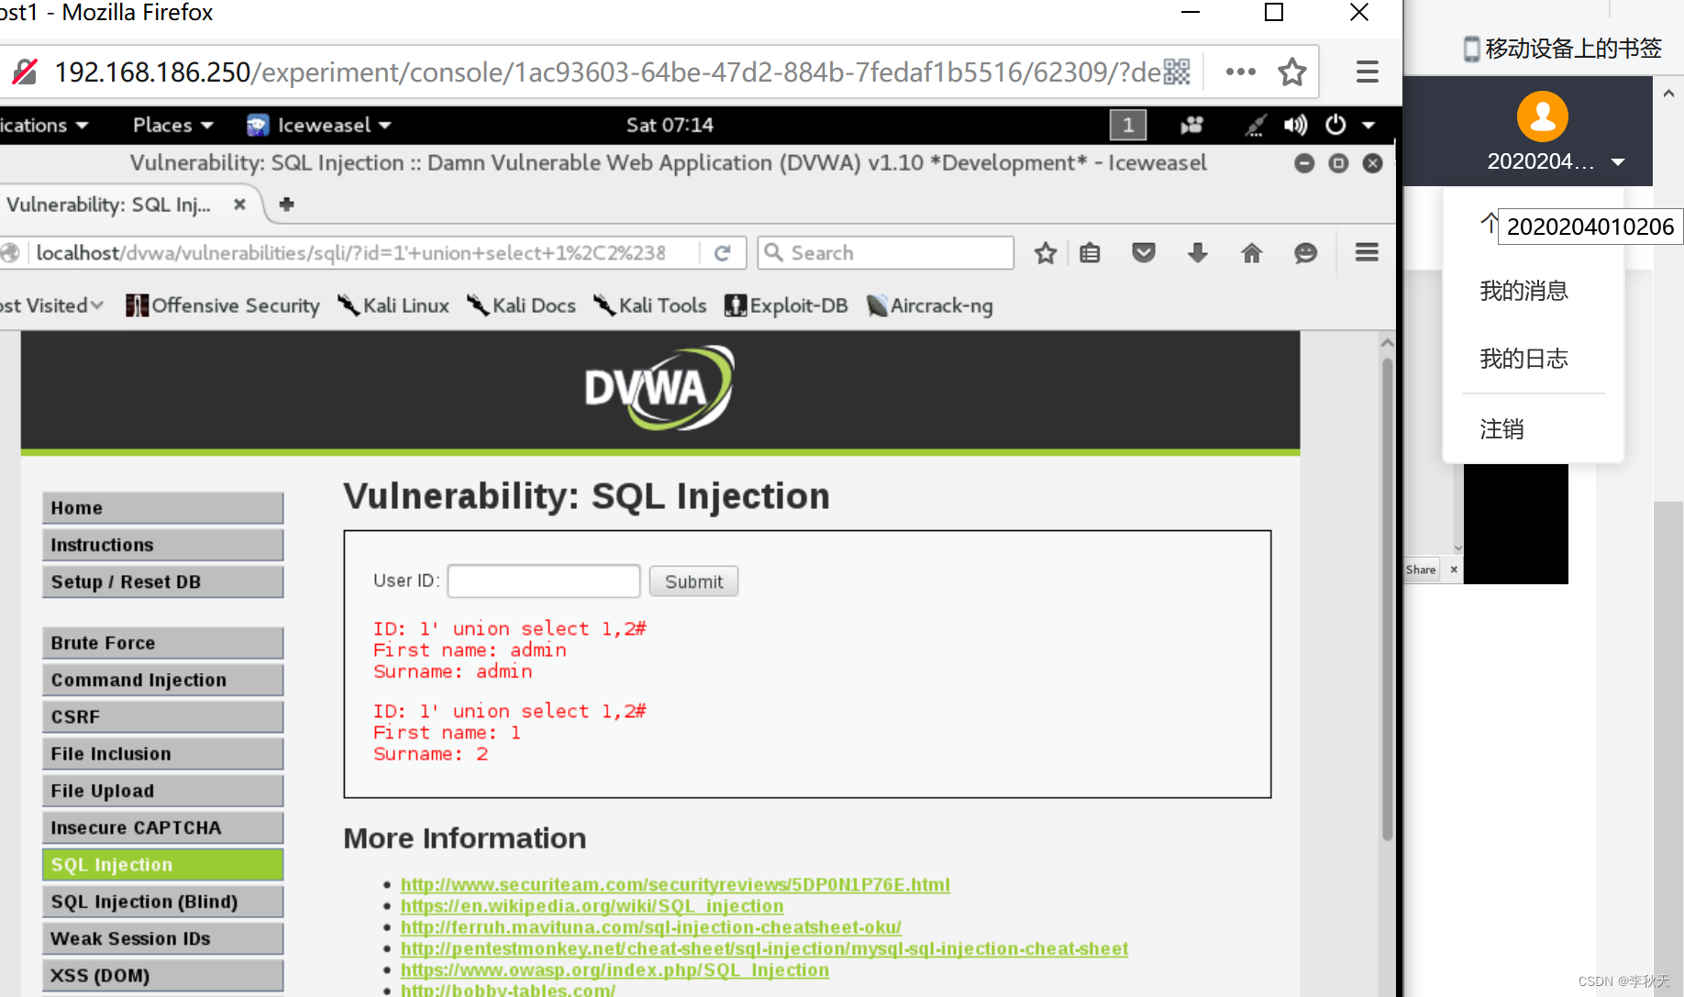Image resolution: width=1684 pixels, height=997 pixels.
Task: Expand the system menu arrow beside power icon
Action: (1368, 126)
